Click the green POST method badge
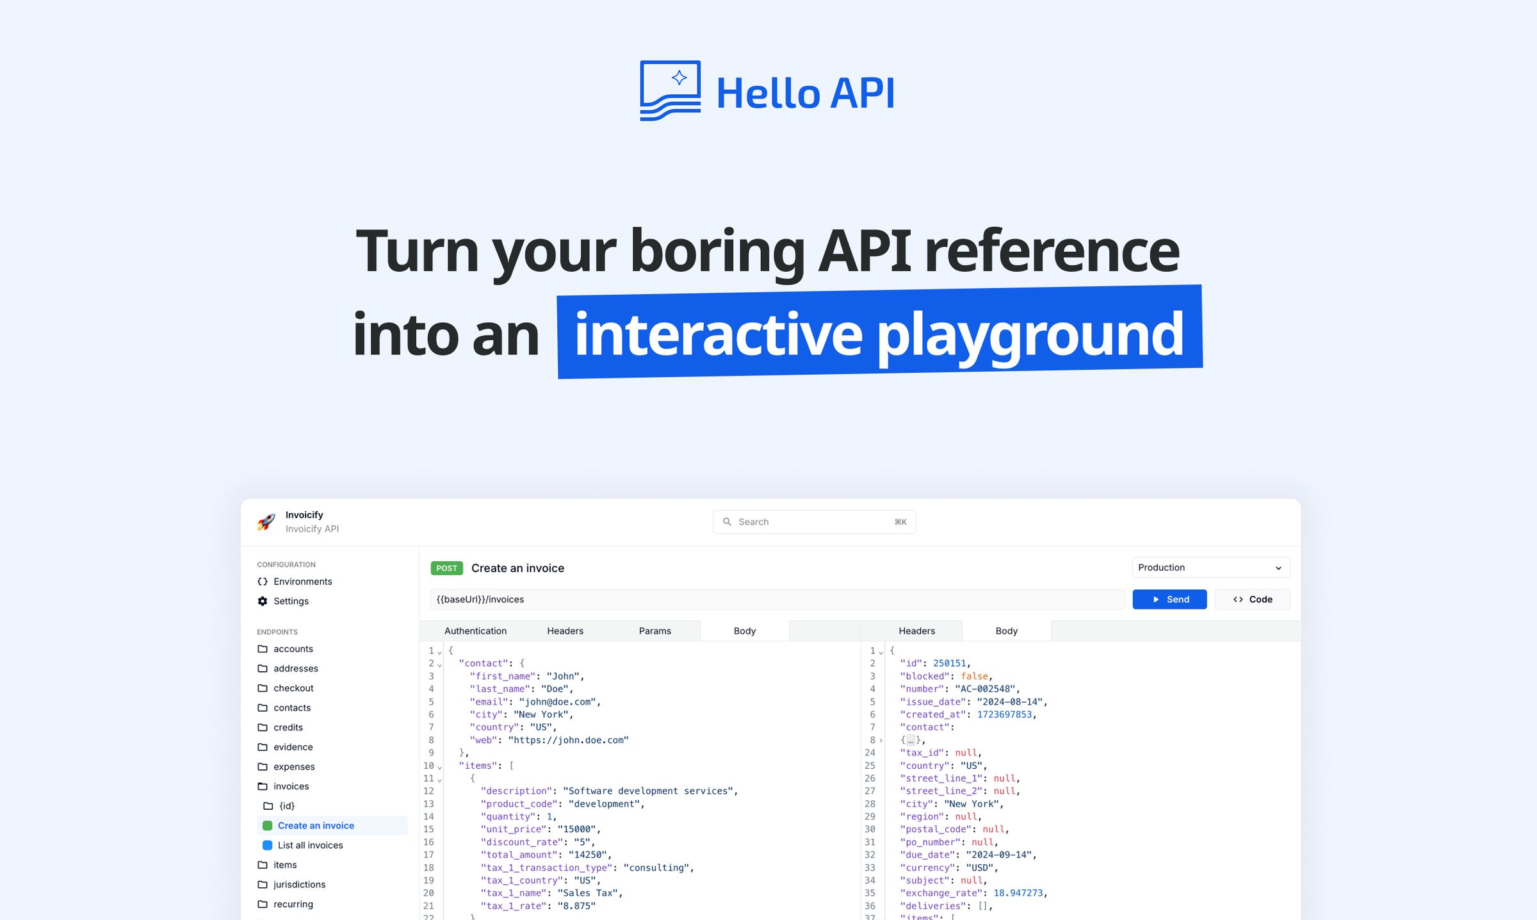 [446, 568]
